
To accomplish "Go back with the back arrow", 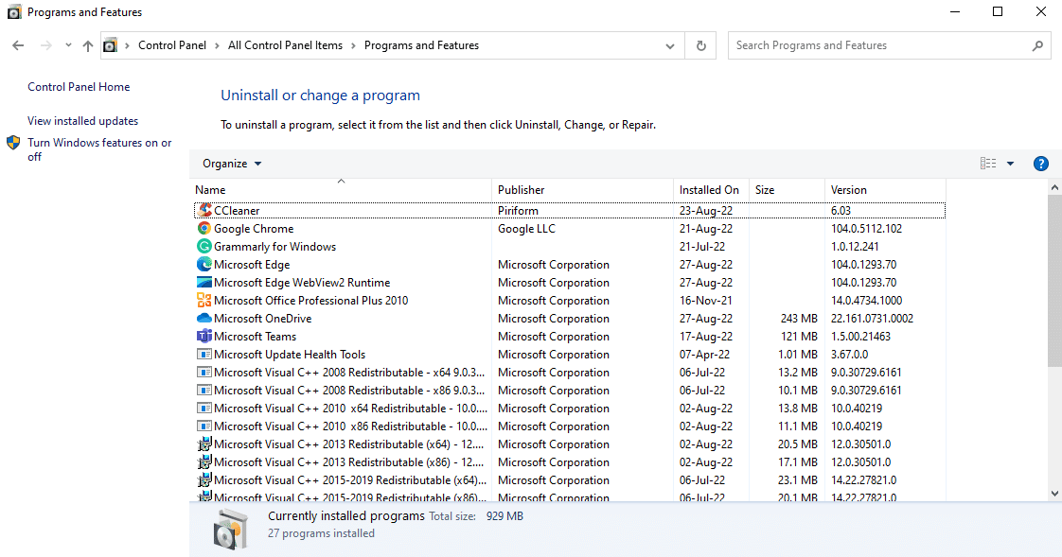I will tap(18, 45).
